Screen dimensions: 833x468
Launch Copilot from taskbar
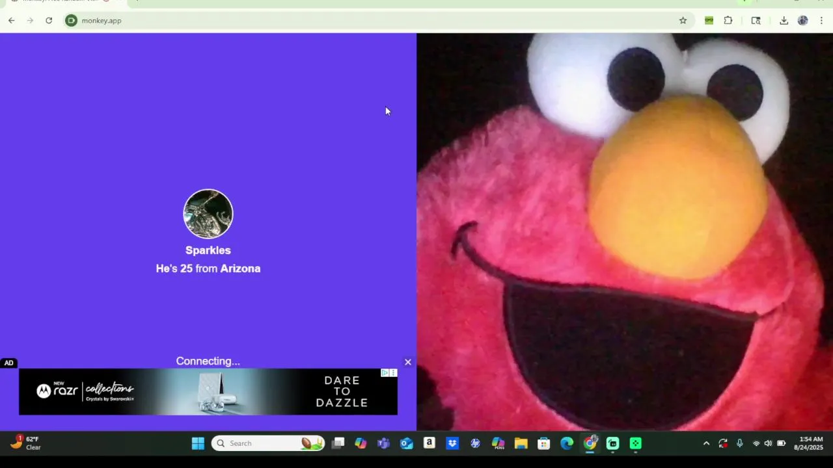click(x=361, y=443)
